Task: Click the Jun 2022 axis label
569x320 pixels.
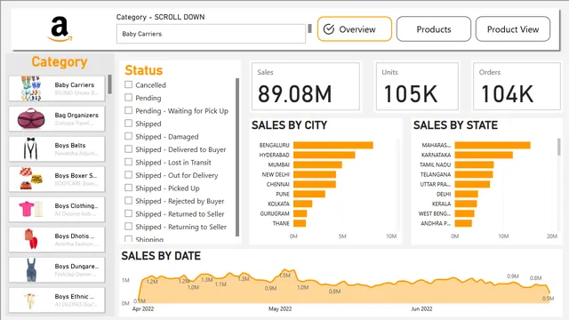Action: click(x=421, y=308)
